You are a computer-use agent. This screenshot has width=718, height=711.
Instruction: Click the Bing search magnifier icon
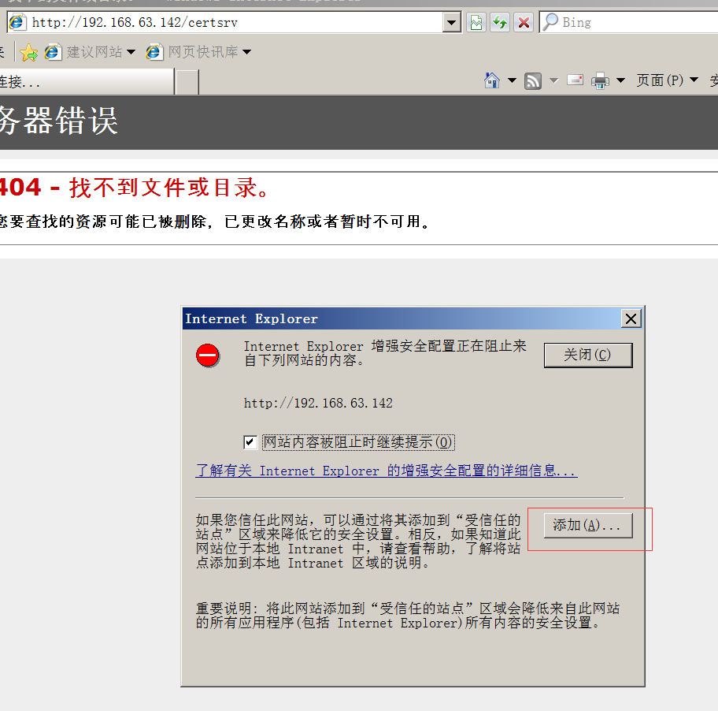tap(550, 22)
